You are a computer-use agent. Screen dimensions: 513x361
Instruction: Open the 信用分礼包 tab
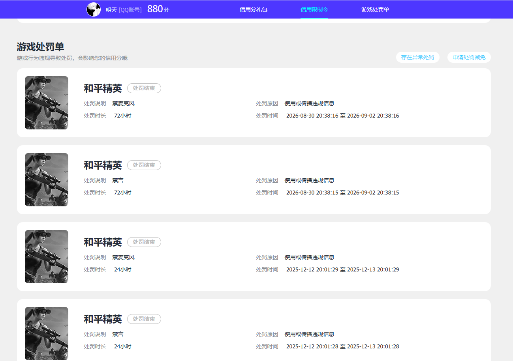coord(254,9)
